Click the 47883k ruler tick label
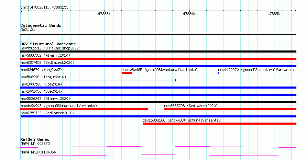 (x=104, y=14)
